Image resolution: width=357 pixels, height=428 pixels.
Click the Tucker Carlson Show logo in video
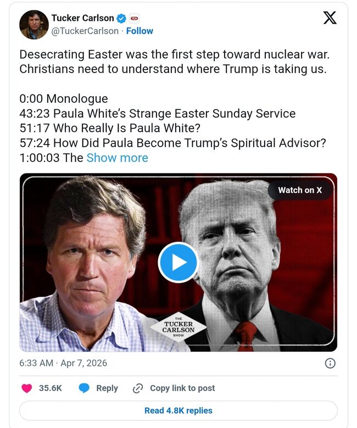(x=178, y=327)
